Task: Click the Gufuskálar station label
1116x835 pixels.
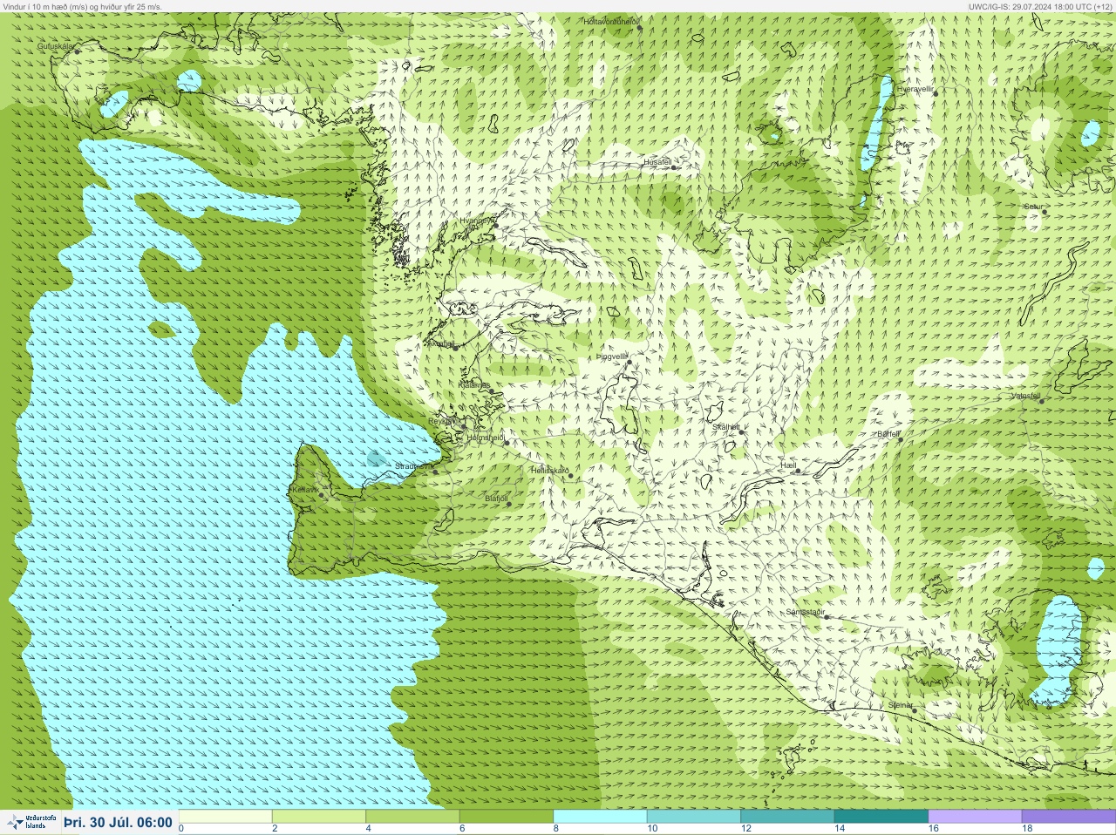Action: coord(56,46)
